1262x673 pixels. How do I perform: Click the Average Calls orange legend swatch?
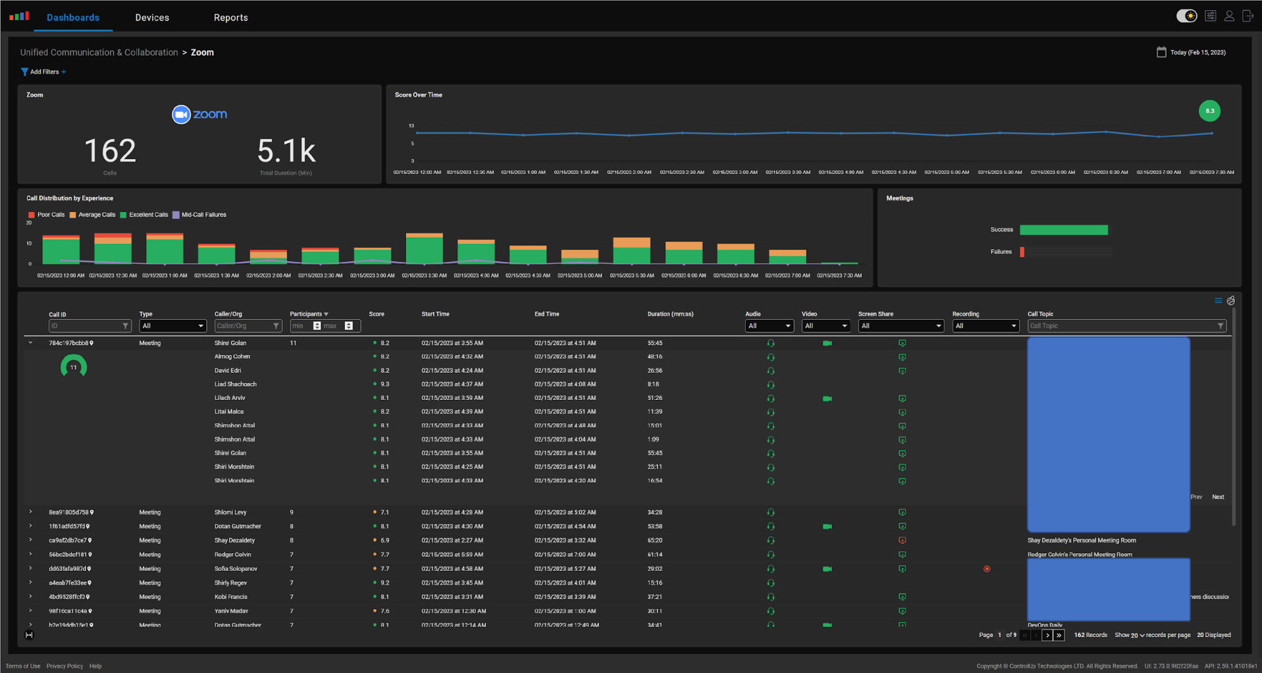(x=73, y=215)
